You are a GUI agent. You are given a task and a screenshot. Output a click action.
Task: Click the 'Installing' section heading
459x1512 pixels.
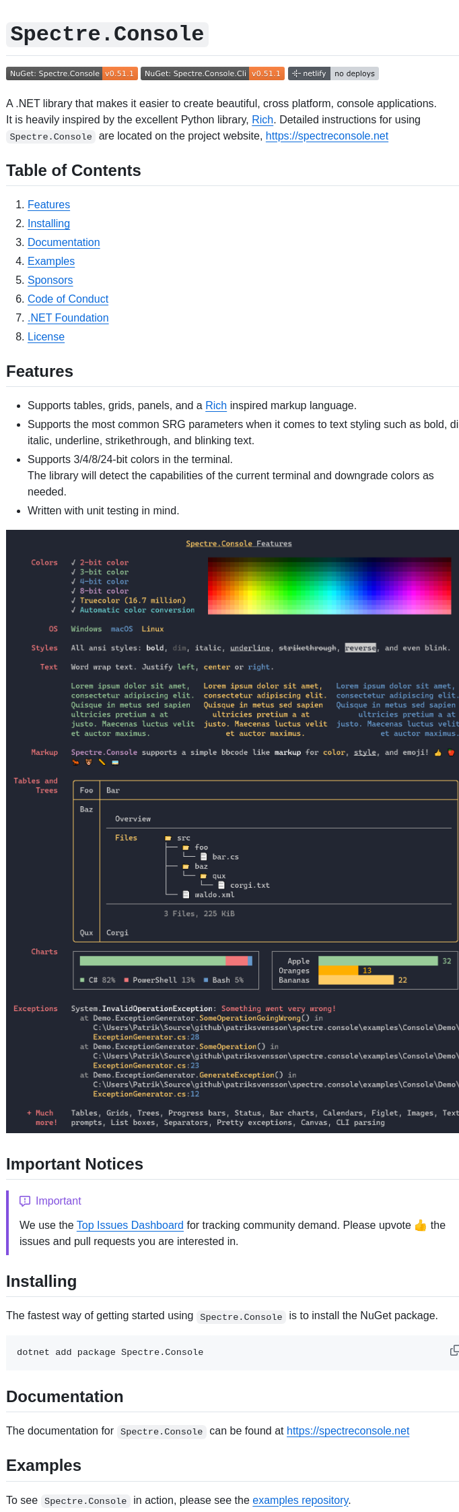tap(41, 1281)
